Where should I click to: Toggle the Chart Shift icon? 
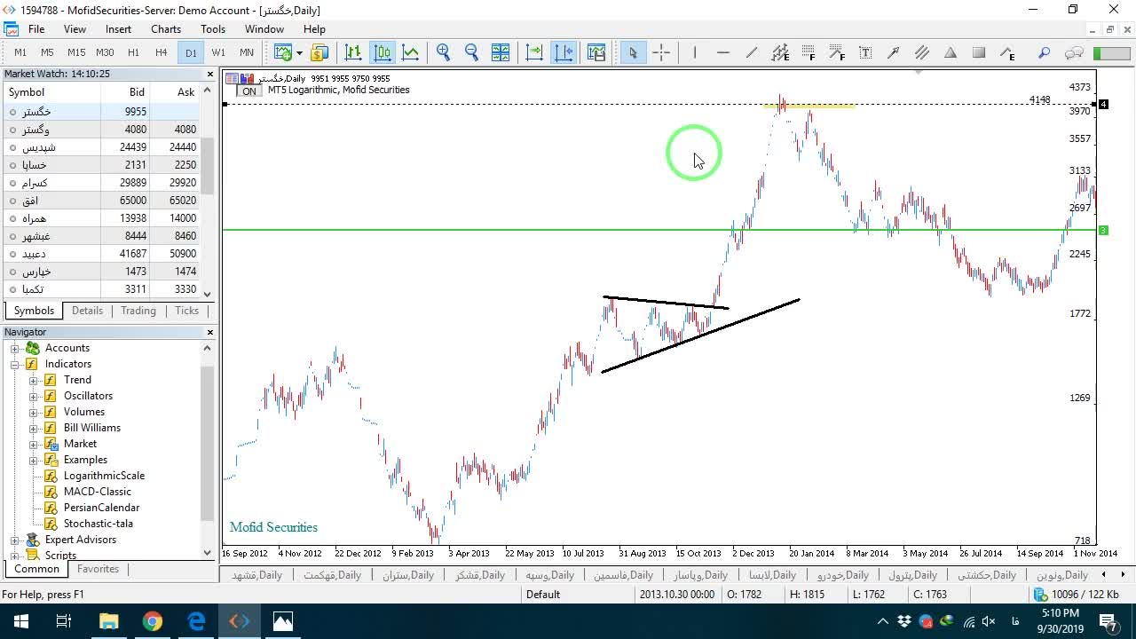564,52
